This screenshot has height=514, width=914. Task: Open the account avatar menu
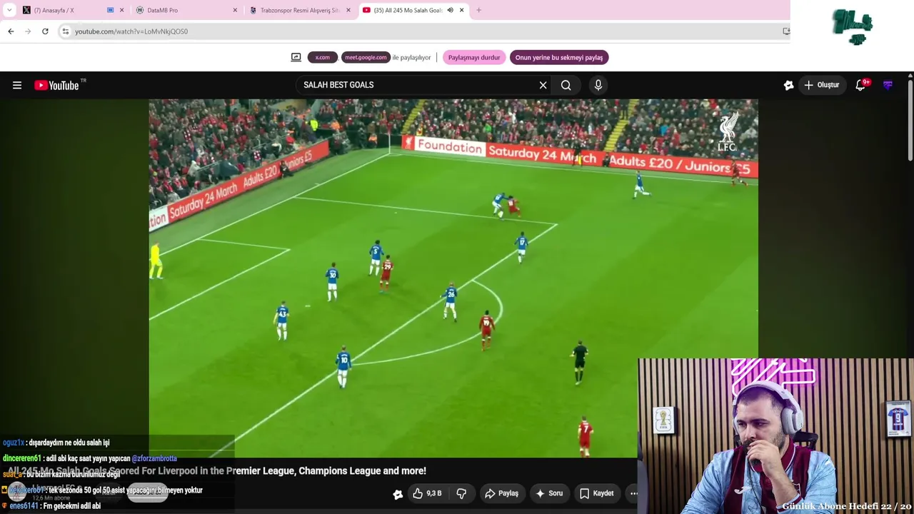[x=888, y=85]
